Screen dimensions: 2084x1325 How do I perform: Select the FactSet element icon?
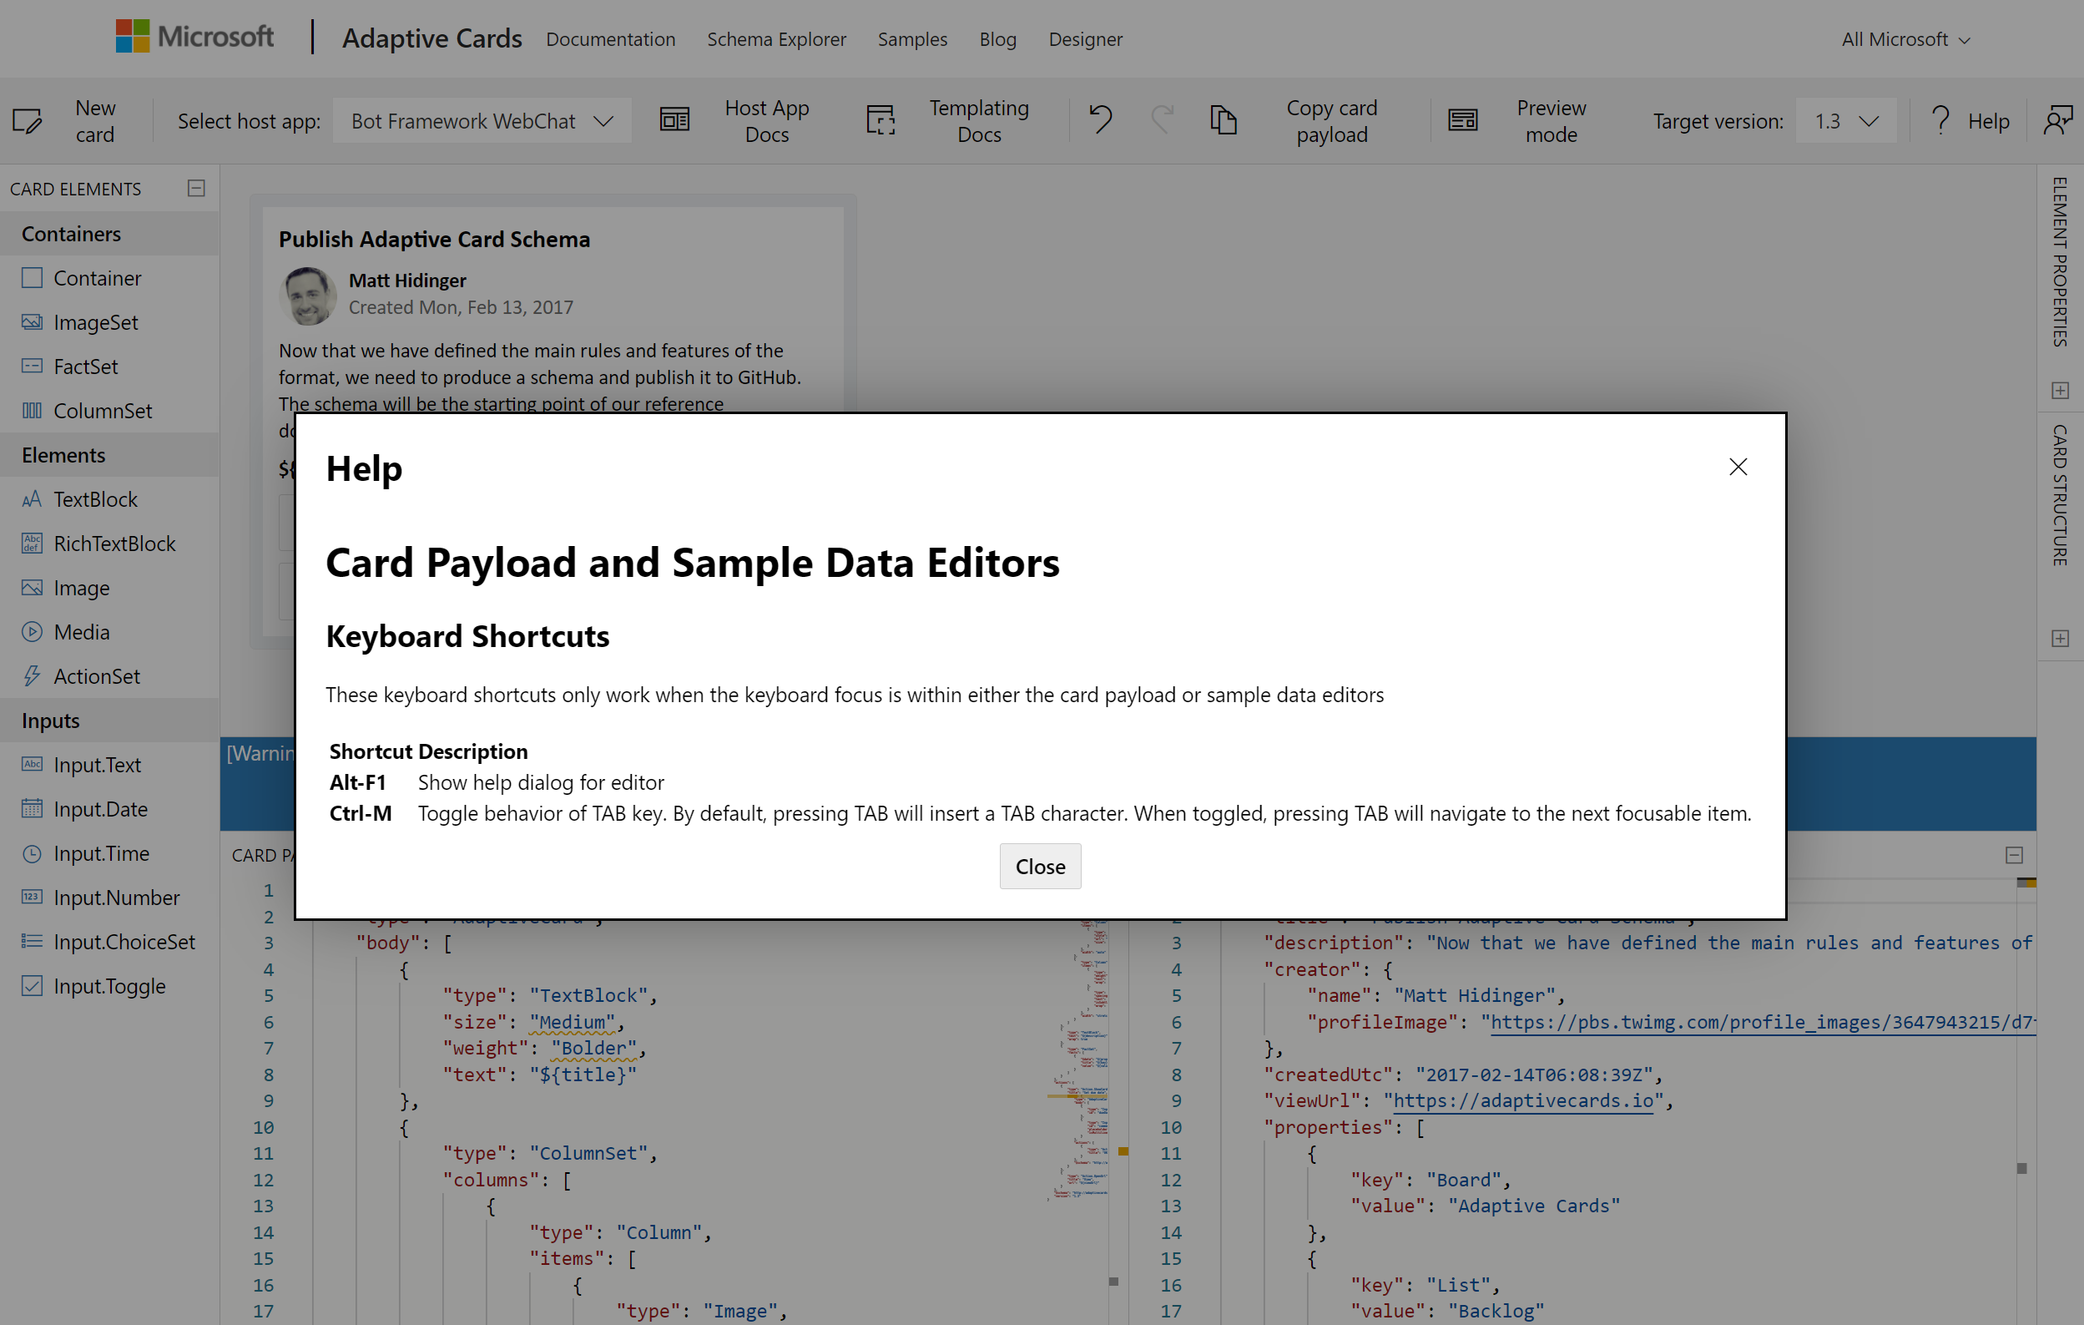(32, 367)
